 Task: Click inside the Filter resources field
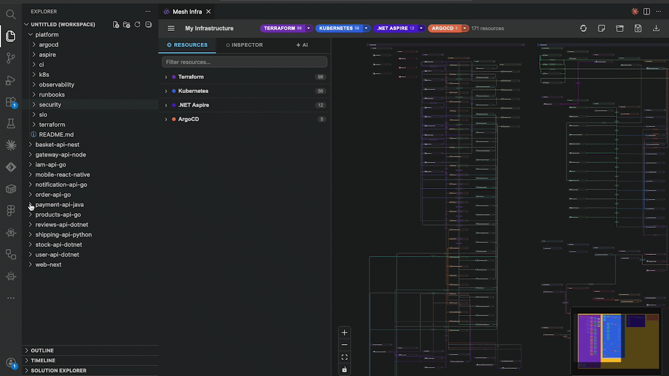(244, 62)
